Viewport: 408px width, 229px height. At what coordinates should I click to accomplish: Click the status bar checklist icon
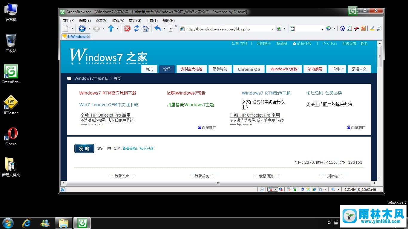308,189
